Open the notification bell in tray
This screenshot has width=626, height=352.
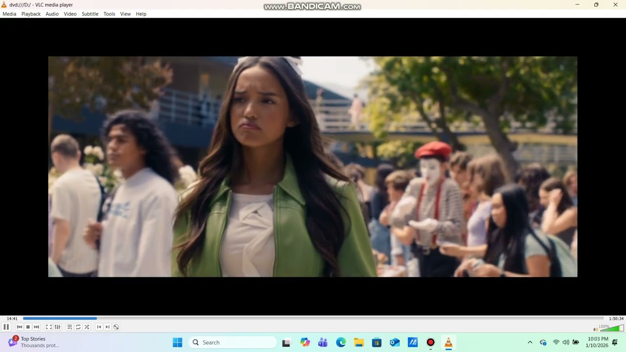(615, 342)
